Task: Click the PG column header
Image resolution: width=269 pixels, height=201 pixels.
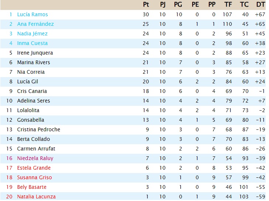Action: click(x=178, y=5)
